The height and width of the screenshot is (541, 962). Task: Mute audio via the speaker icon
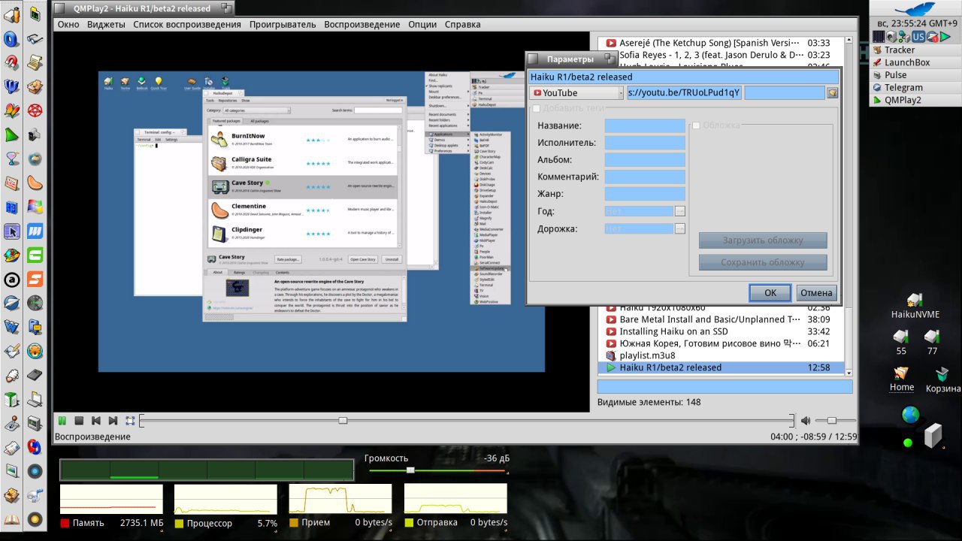[805, 421]
